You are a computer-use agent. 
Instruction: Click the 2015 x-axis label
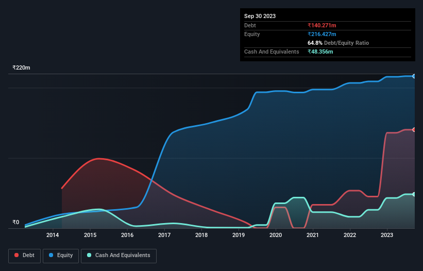point(90,235)
